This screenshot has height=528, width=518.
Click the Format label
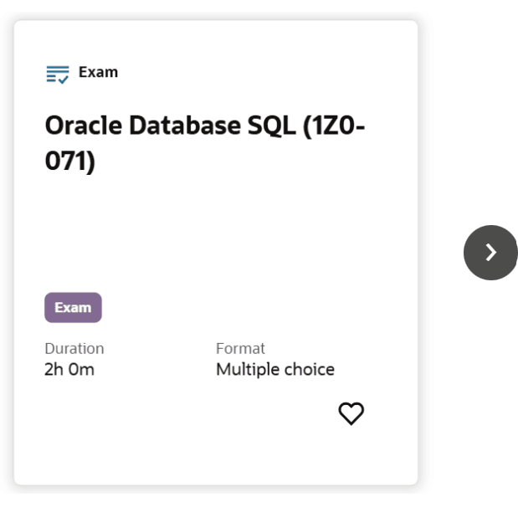[x=240, y=348]
